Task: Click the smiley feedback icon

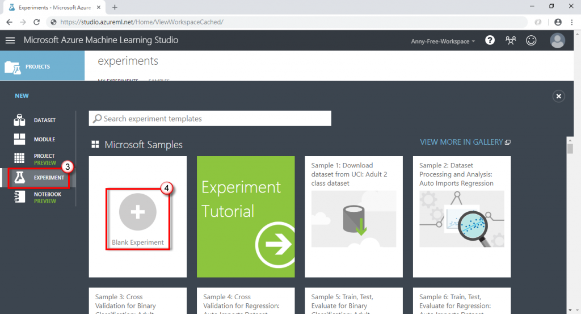Action: coord(531,40)
